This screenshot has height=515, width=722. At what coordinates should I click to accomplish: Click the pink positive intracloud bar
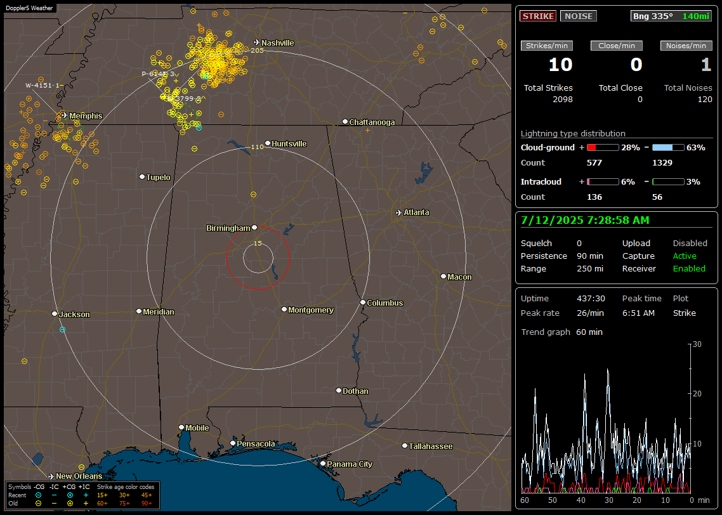(603, 182)
